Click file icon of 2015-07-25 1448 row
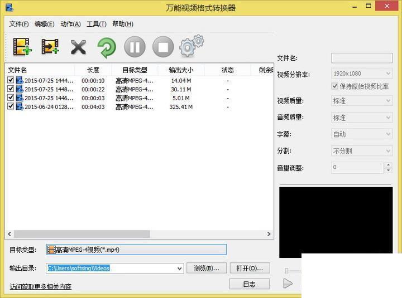Viewport: 402px width, 298px height. [20, 89]
